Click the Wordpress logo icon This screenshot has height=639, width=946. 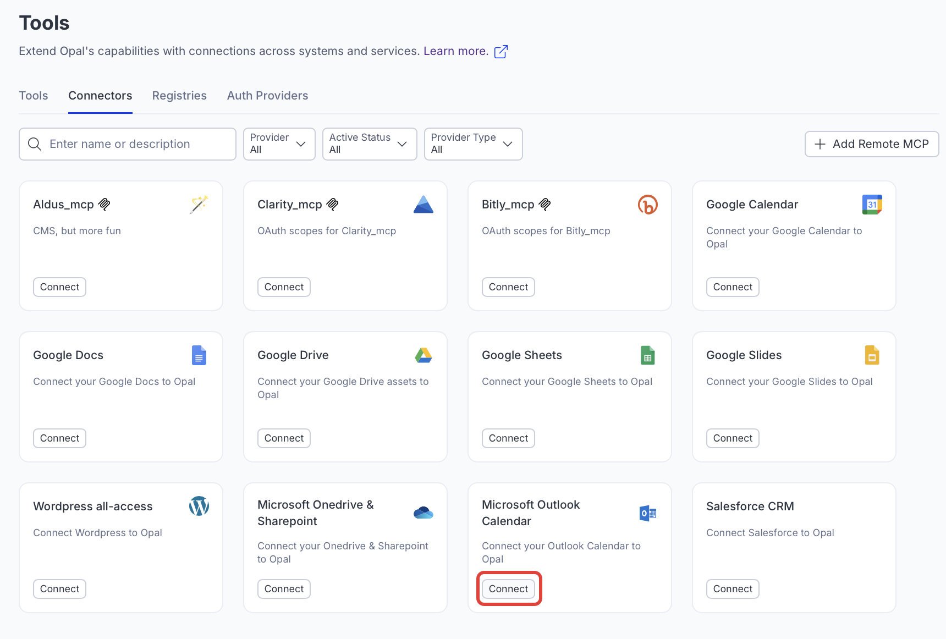[199, 506]
